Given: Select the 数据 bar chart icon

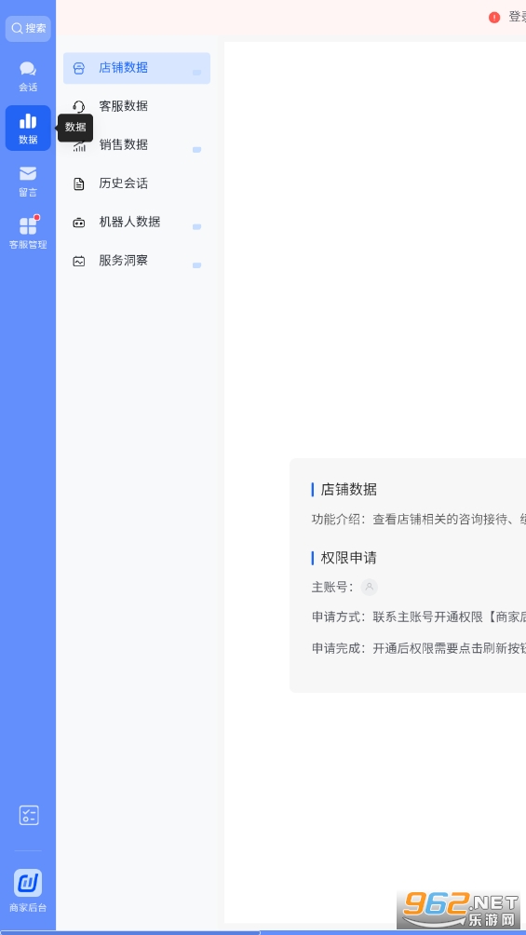Looking at the screenshot, I should point(28,121).
